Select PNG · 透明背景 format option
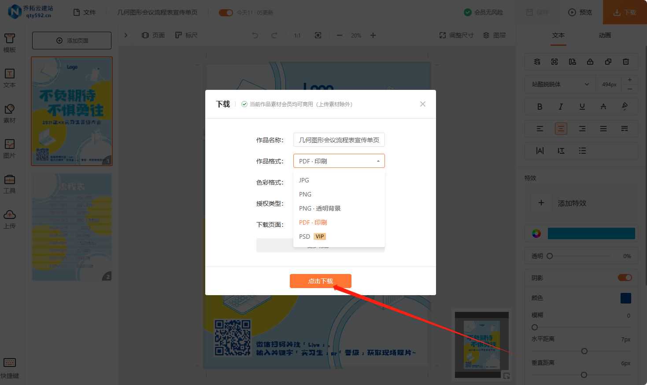The image size is (647, 385). [x=320, y=208]
